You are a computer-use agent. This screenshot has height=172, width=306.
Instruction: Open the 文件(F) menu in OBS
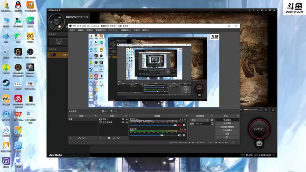72,30
